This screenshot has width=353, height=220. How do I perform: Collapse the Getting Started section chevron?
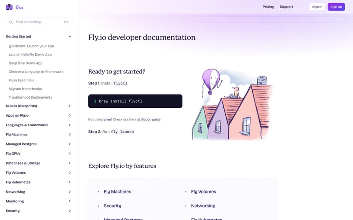70,37
